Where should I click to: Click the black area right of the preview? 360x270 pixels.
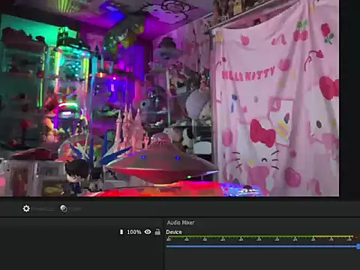coord(349,100)
